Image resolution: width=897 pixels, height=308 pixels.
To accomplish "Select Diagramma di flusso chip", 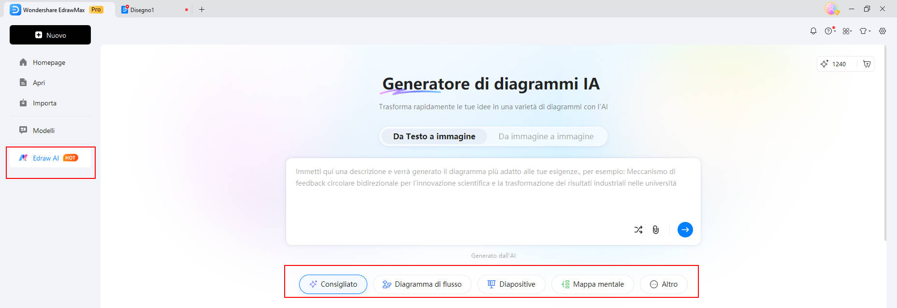I will (422, 284).
